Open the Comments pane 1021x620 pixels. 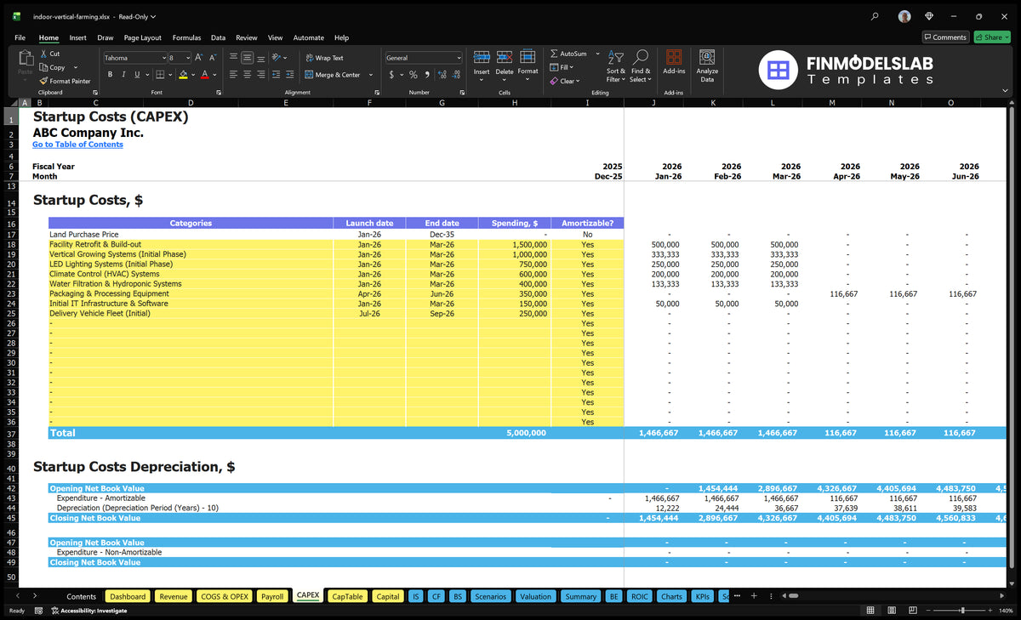945,37
